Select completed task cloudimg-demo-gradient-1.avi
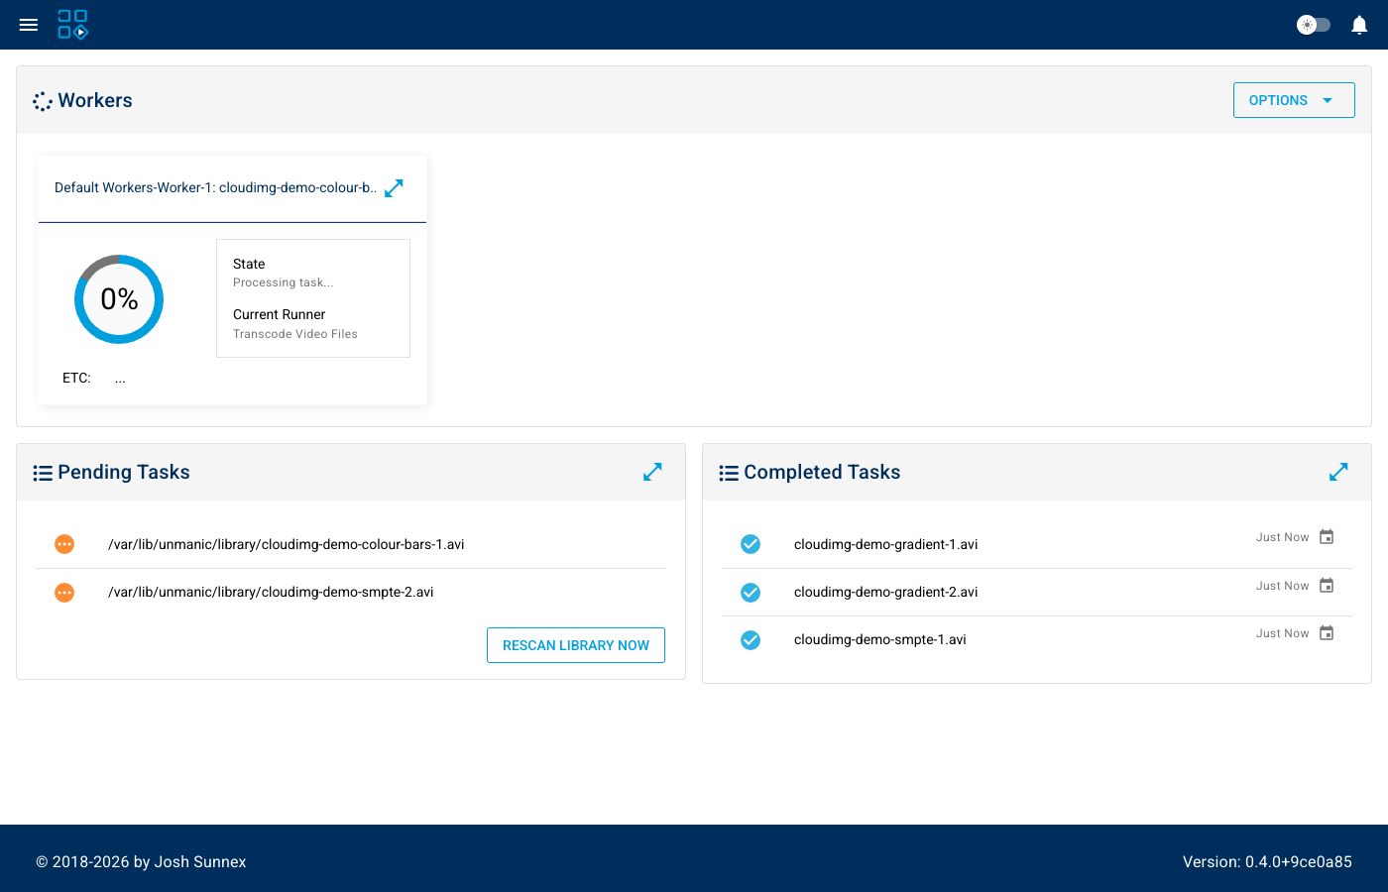The height and width of the screenshot is (892, 1388). point(1037,544)
